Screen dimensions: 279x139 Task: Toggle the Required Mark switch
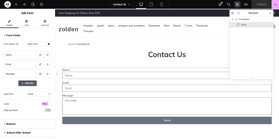coord(46,110)
